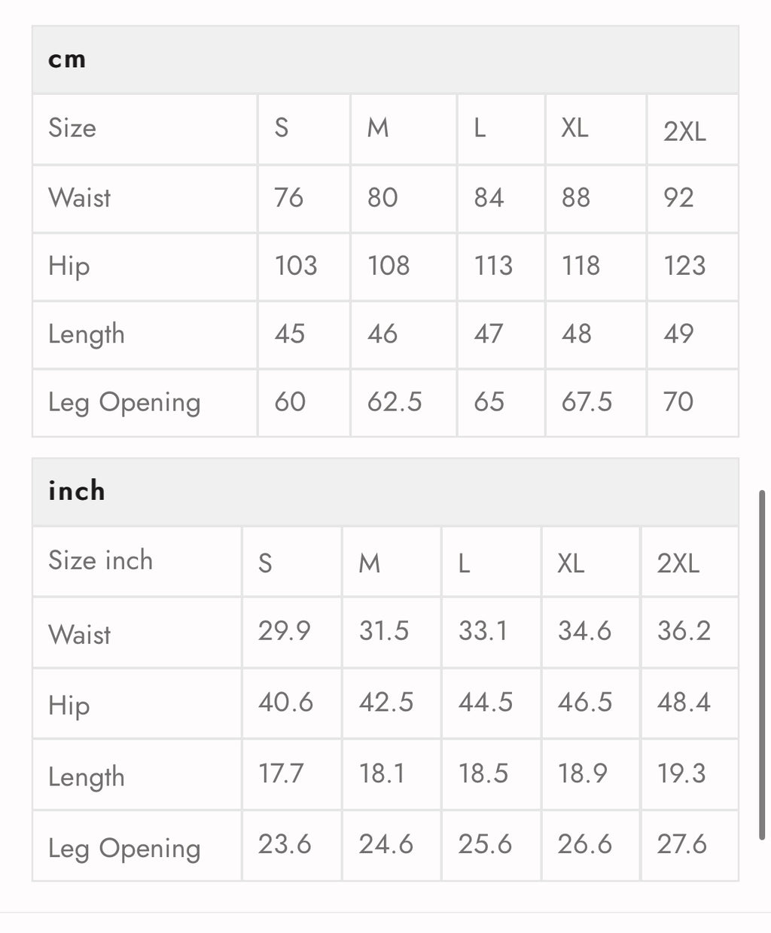The image size is (771, 933).
Task: Select the XL column header in inch table
Action: [x=571, y=563]
